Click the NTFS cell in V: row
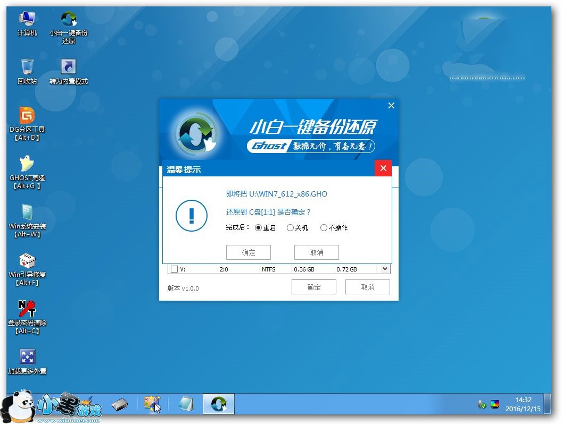Image resolution: width=562 pixels, height=425 pixels. (268, 269)
